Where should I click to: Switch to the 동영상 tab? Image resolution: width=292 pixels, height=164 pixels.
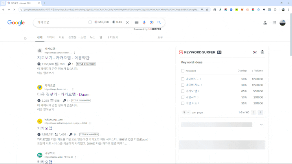[x=72, y=37]
